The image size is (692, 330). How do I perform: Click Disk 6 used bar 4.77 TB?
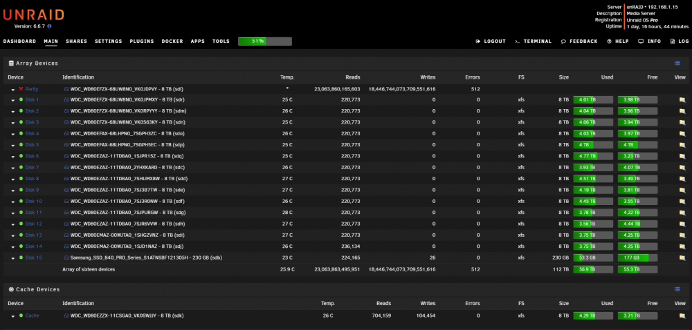(x=593, y=156)
